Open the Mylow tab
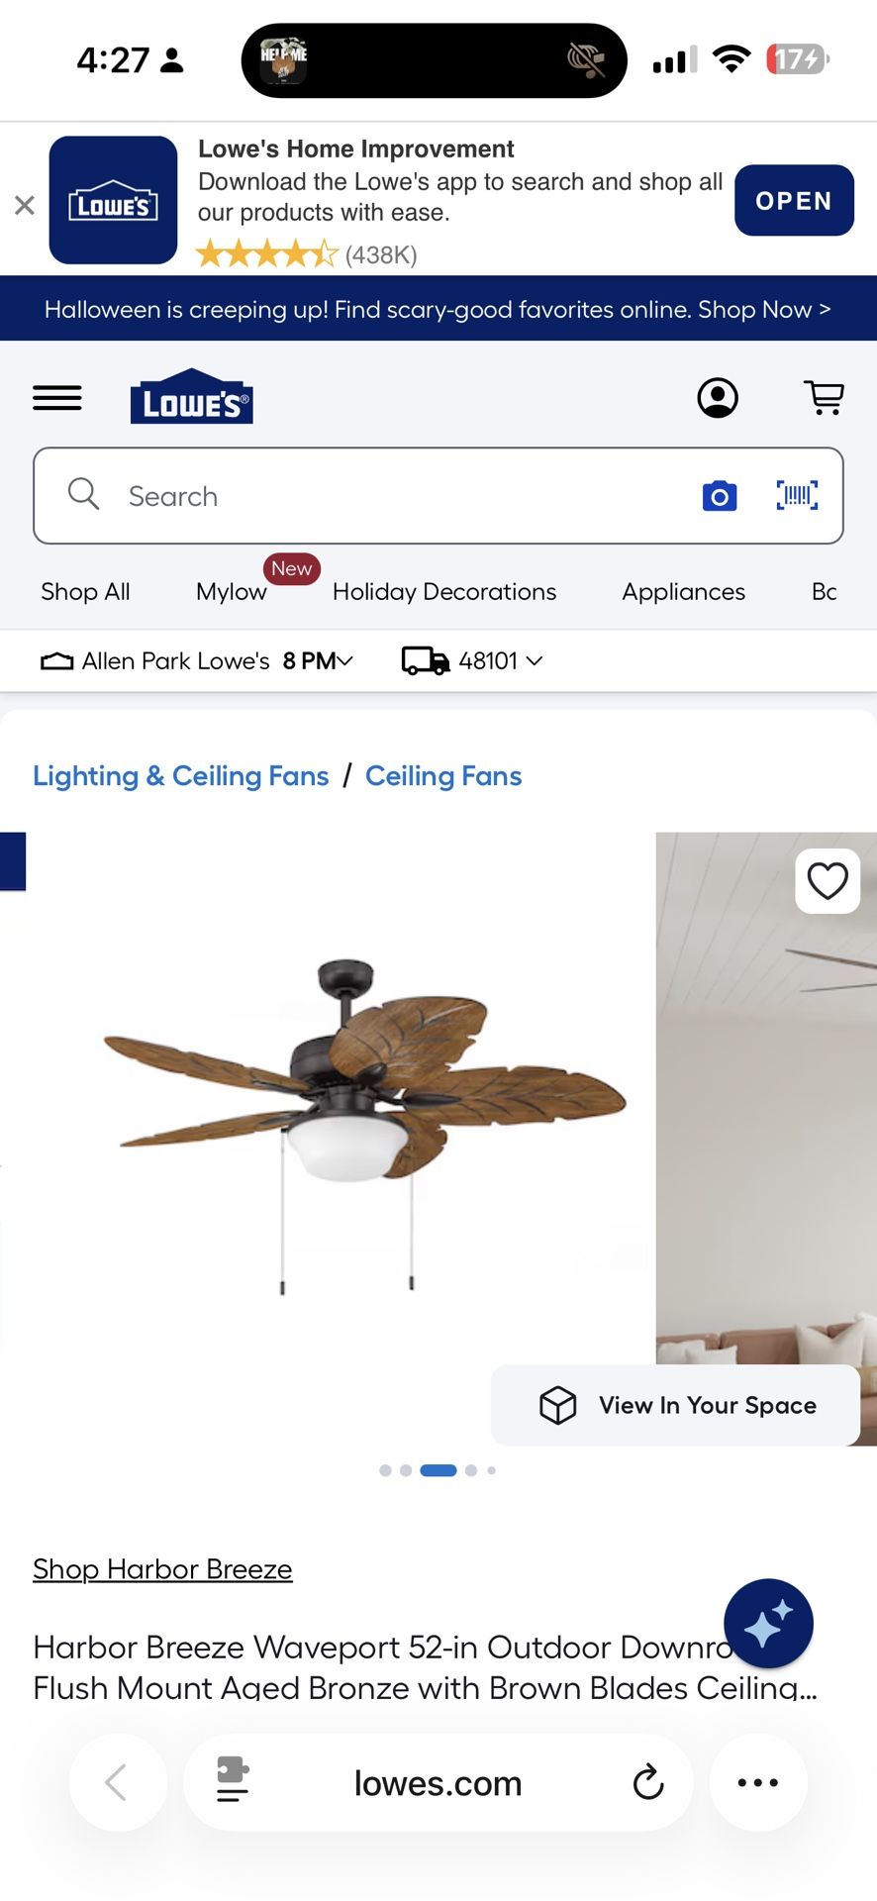The width and height of the screenshot is (877, 1901). (232, 591)
